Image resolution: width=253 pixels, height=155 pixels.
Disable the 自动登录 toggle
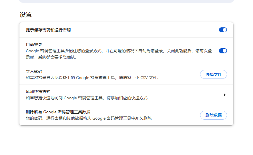(223, 51)
